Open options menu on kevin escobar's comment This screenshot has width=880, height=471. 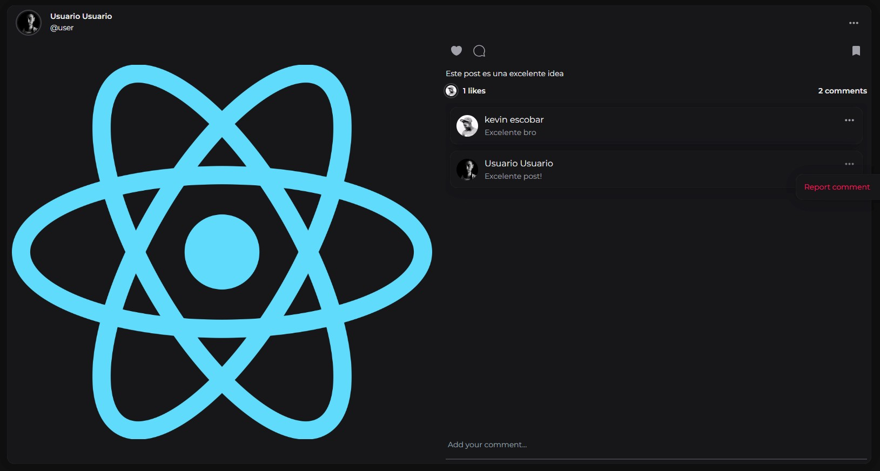tap(849, 120)
